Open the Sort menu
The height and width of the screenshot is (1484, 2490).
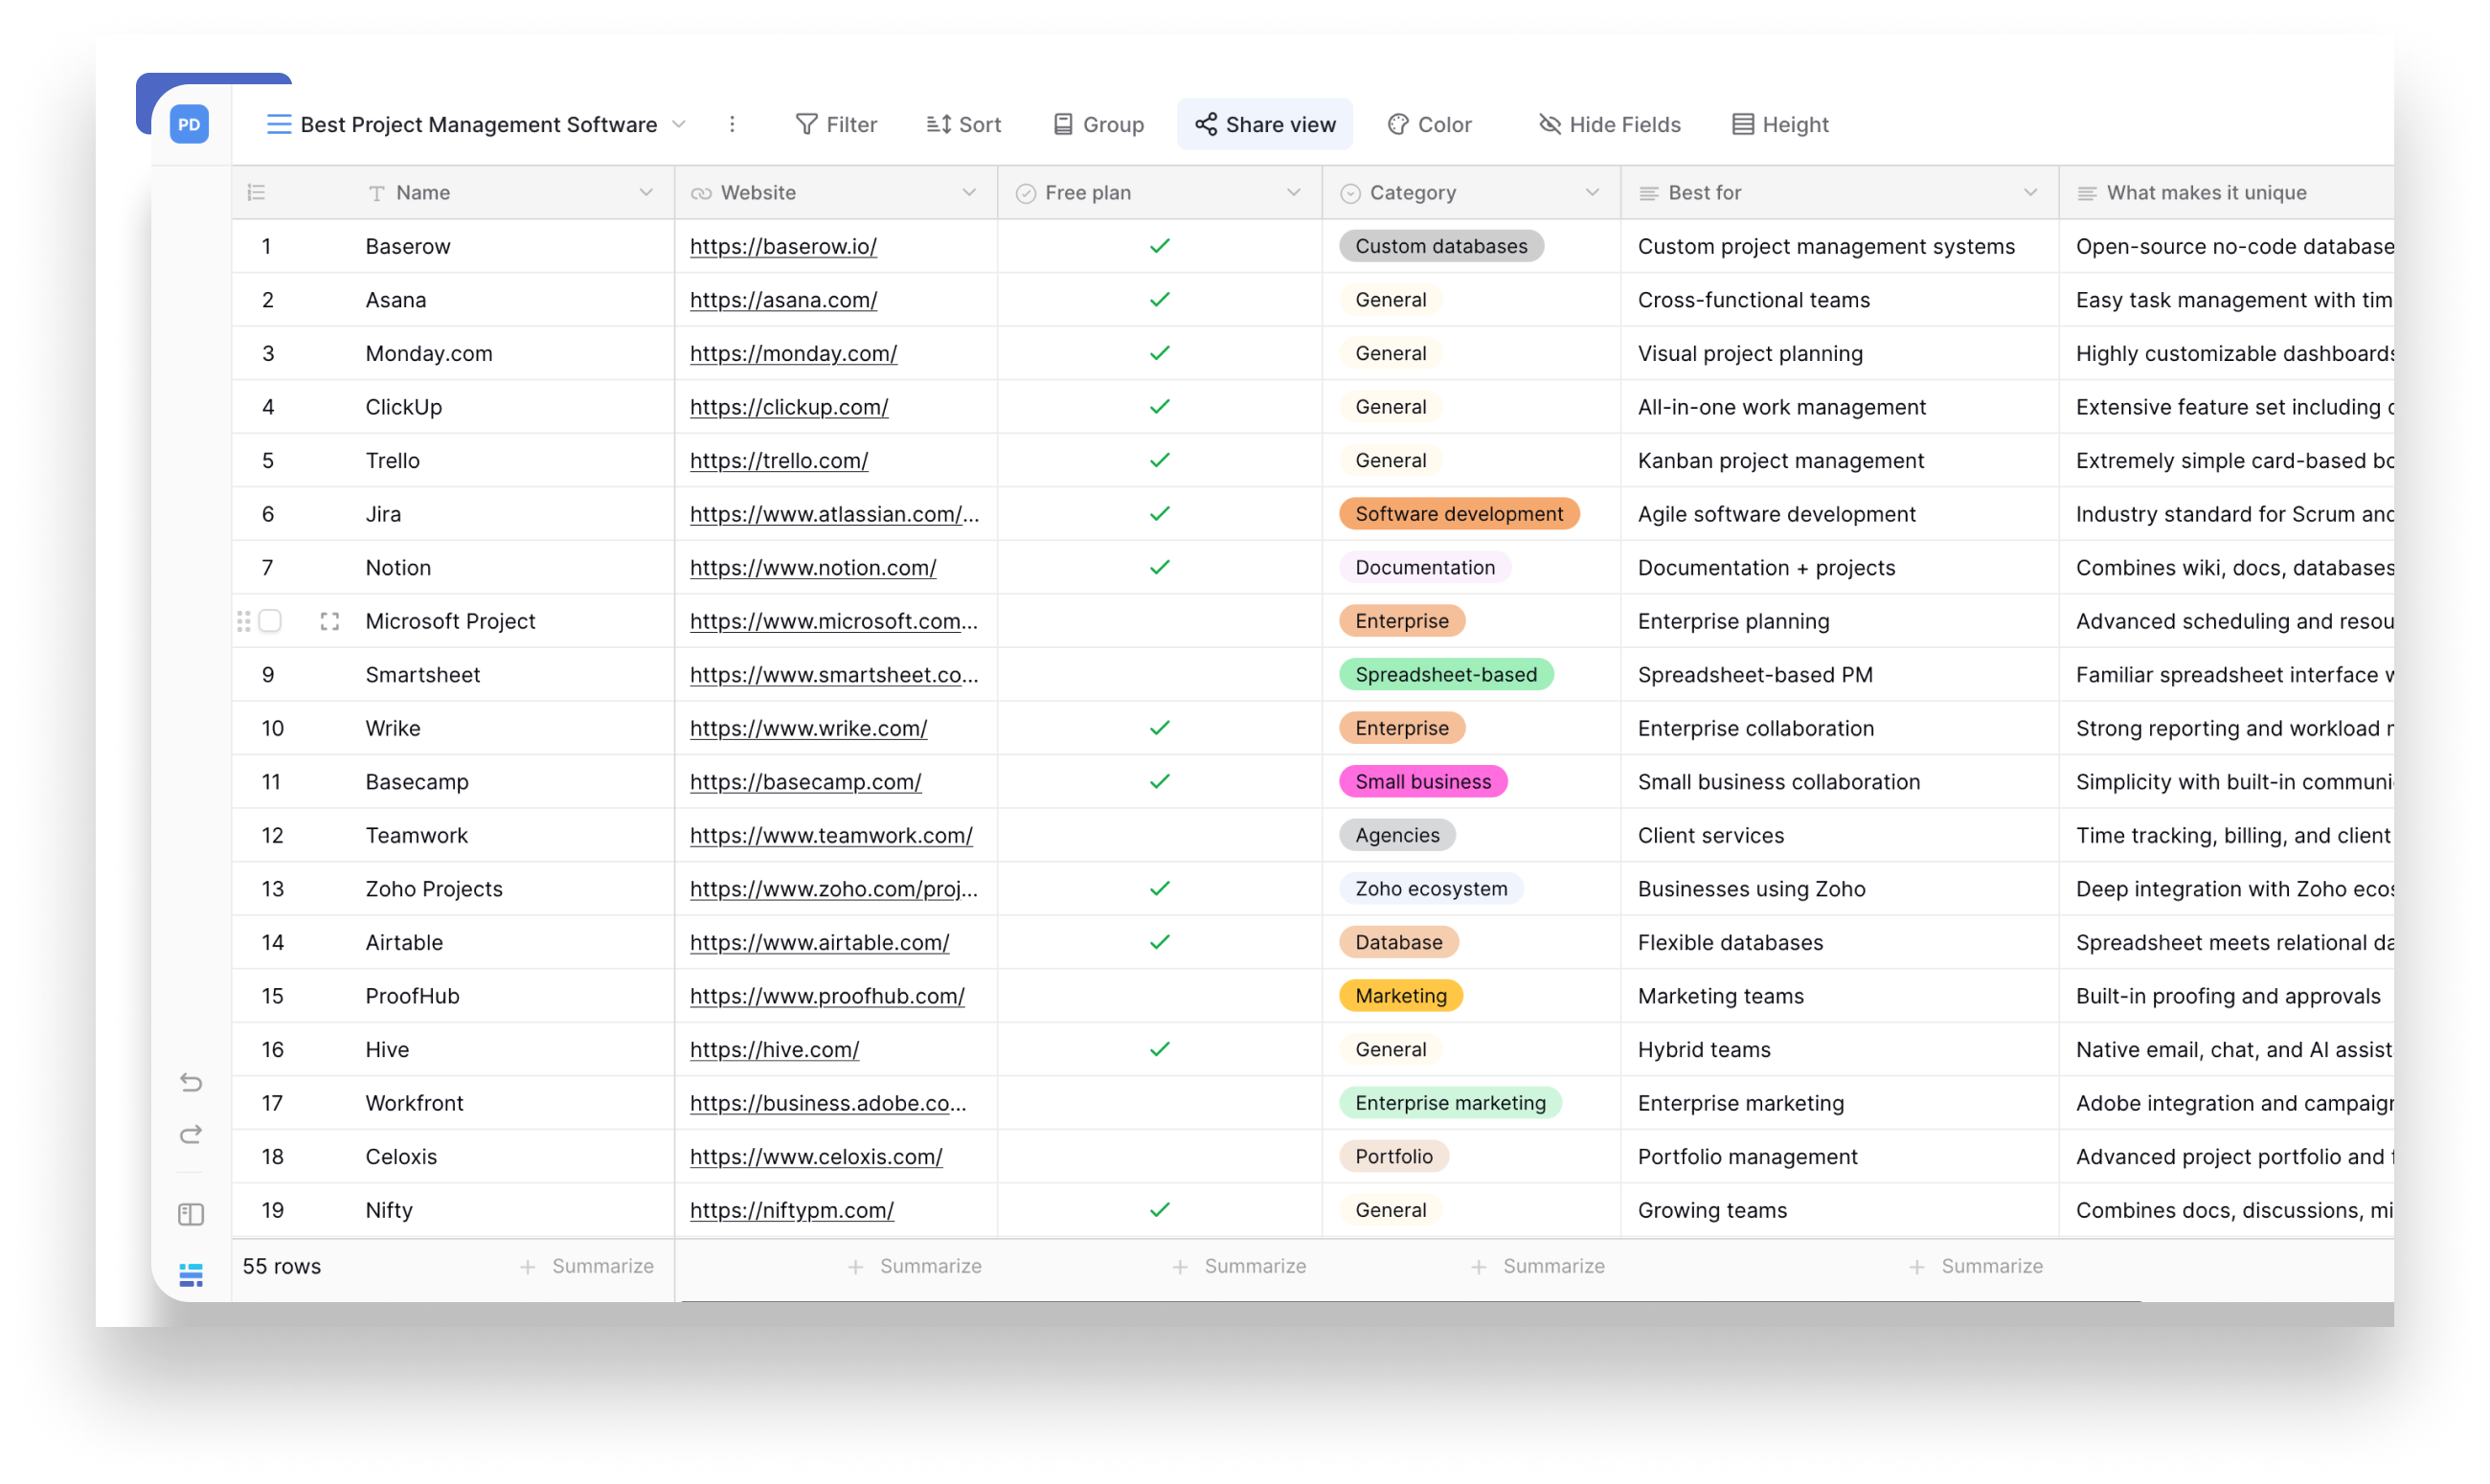click(964, 124)
